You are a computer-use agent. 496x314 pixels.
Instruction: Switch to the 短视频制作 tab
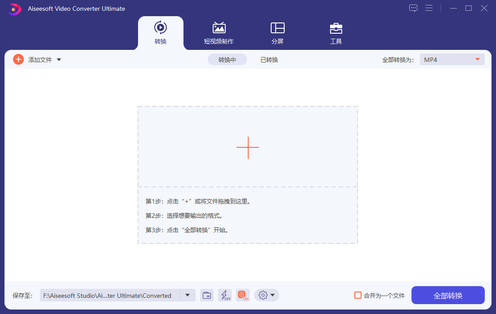click(x=219, y=33)
